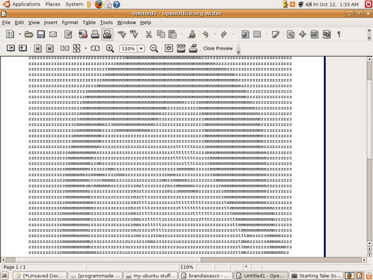Click the Edit File icon
The width and height of the screenshot is (373, 280).
(x=68, y=34)
